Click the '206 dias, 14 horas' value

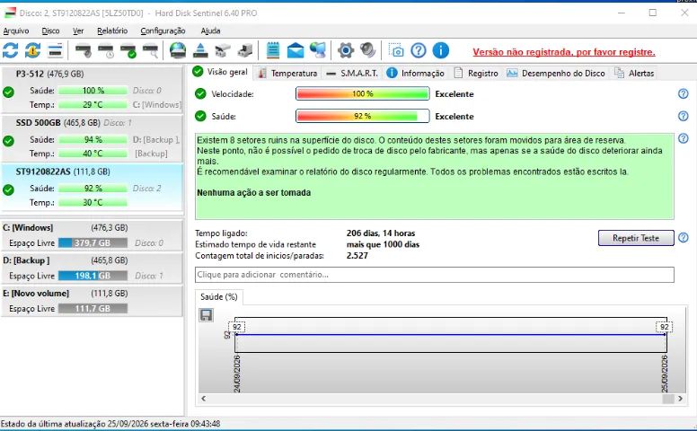[x=381, y=233]
